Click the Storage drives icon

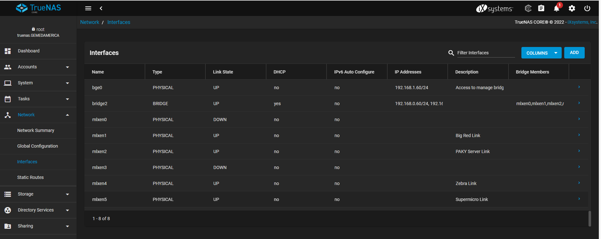click(x=8, y=194)
